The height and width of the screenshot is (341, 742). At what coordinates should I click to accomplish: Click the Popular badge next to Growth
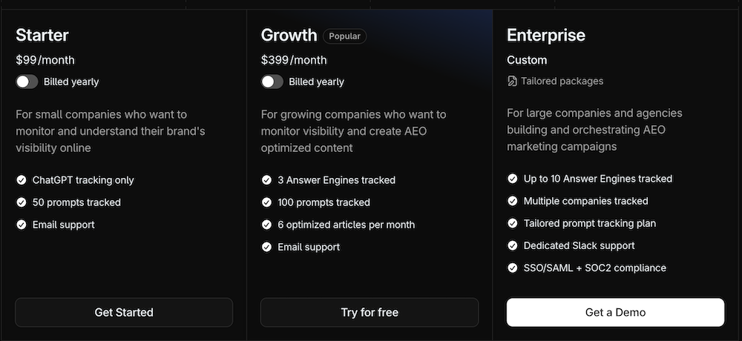tap(344, 36)
